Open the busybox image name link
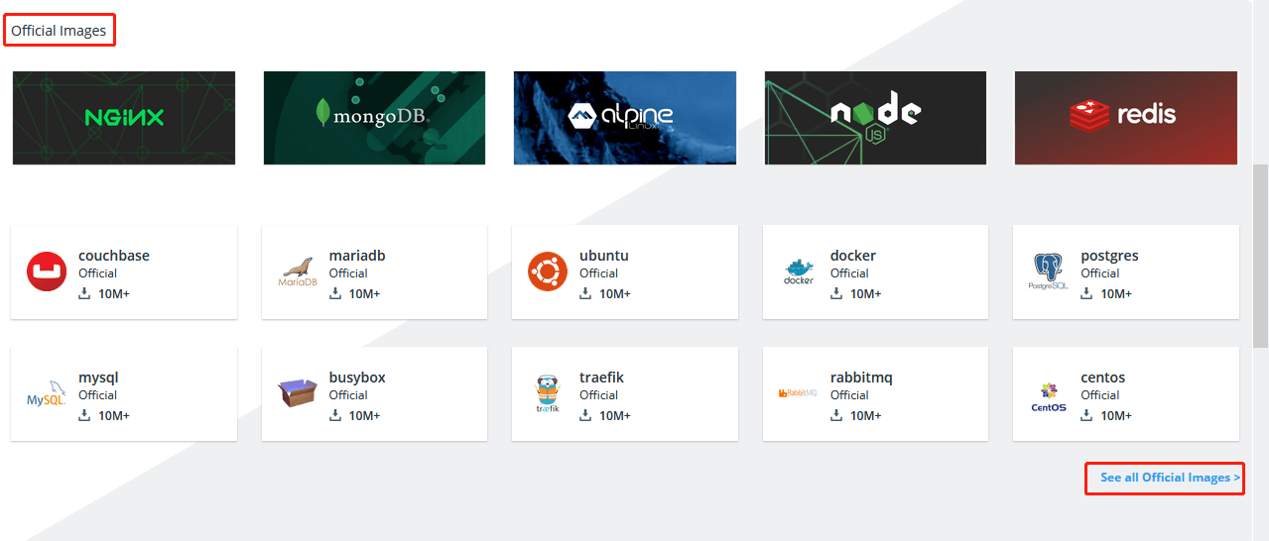This screenshot has width=1269, height=541. pyautogui.click(x=357, y=378)
